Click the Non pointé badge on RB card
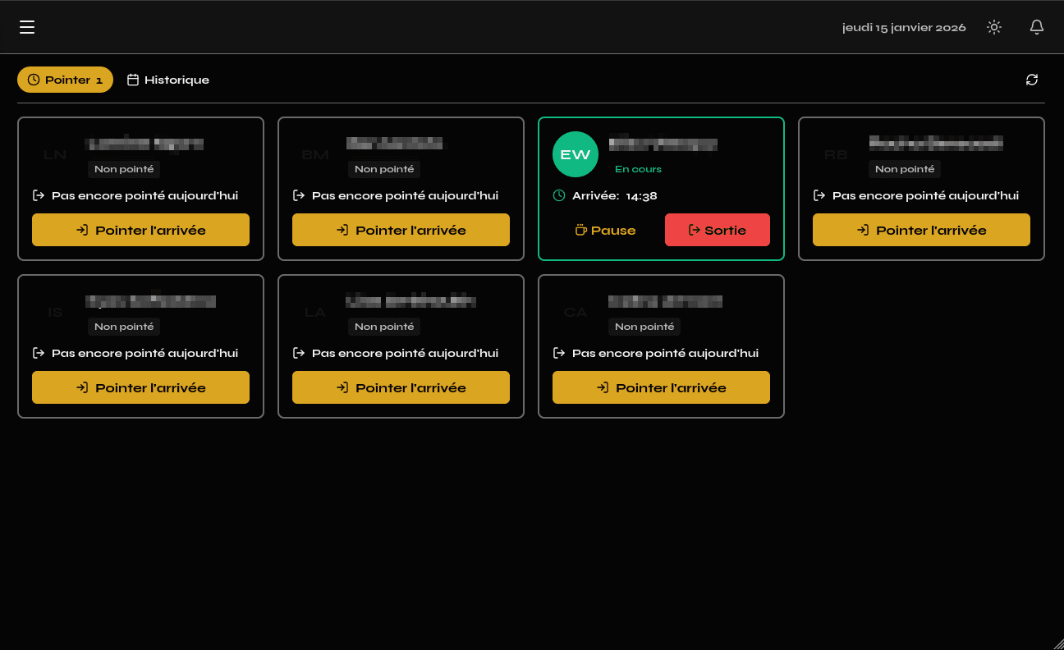The width and height of the screenshot is (1064, 650). click(905, 169)
